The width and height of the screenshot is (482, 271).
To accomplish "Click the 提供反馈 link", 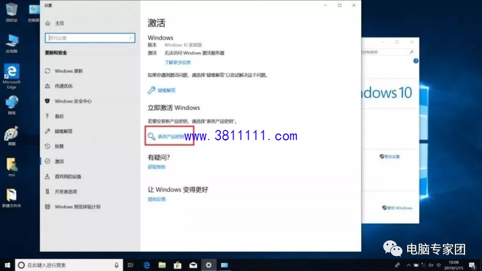I will pyautogui.click(x=157, y=199).
